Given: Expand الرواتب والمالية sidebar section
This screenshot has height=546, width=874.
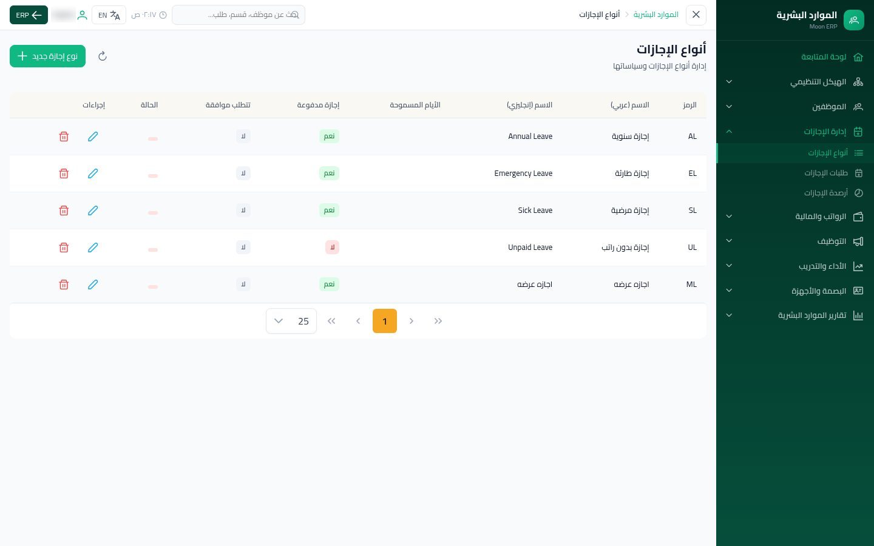Looking at the screenshot, I should (x=795, y=217).
